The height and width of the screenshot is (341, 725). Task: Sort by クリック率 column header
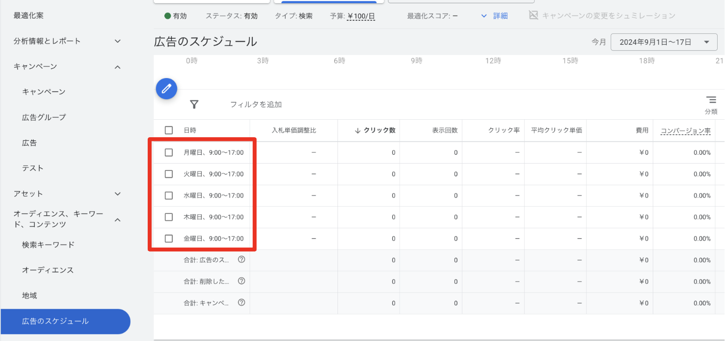pyautogui.click(x=504, y=130)
